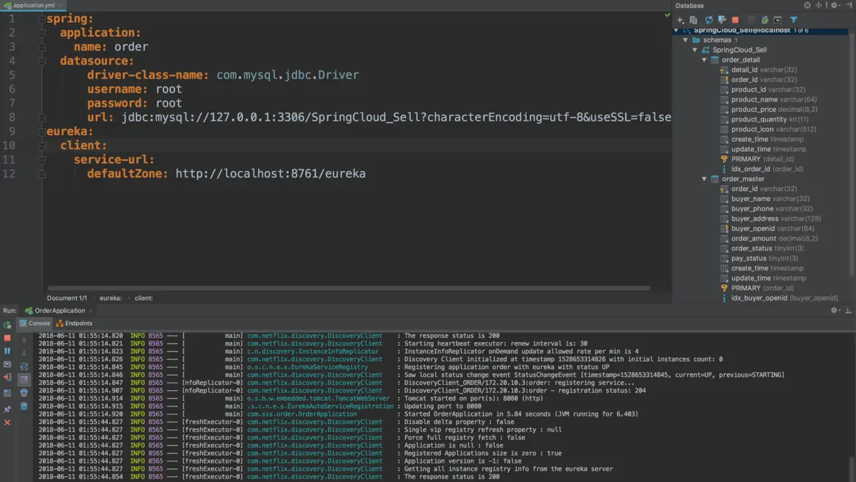This screenshot has width=856, height=482.
Task: Toggle Scroll to End in console toolbar
Action: coord(24,379)
